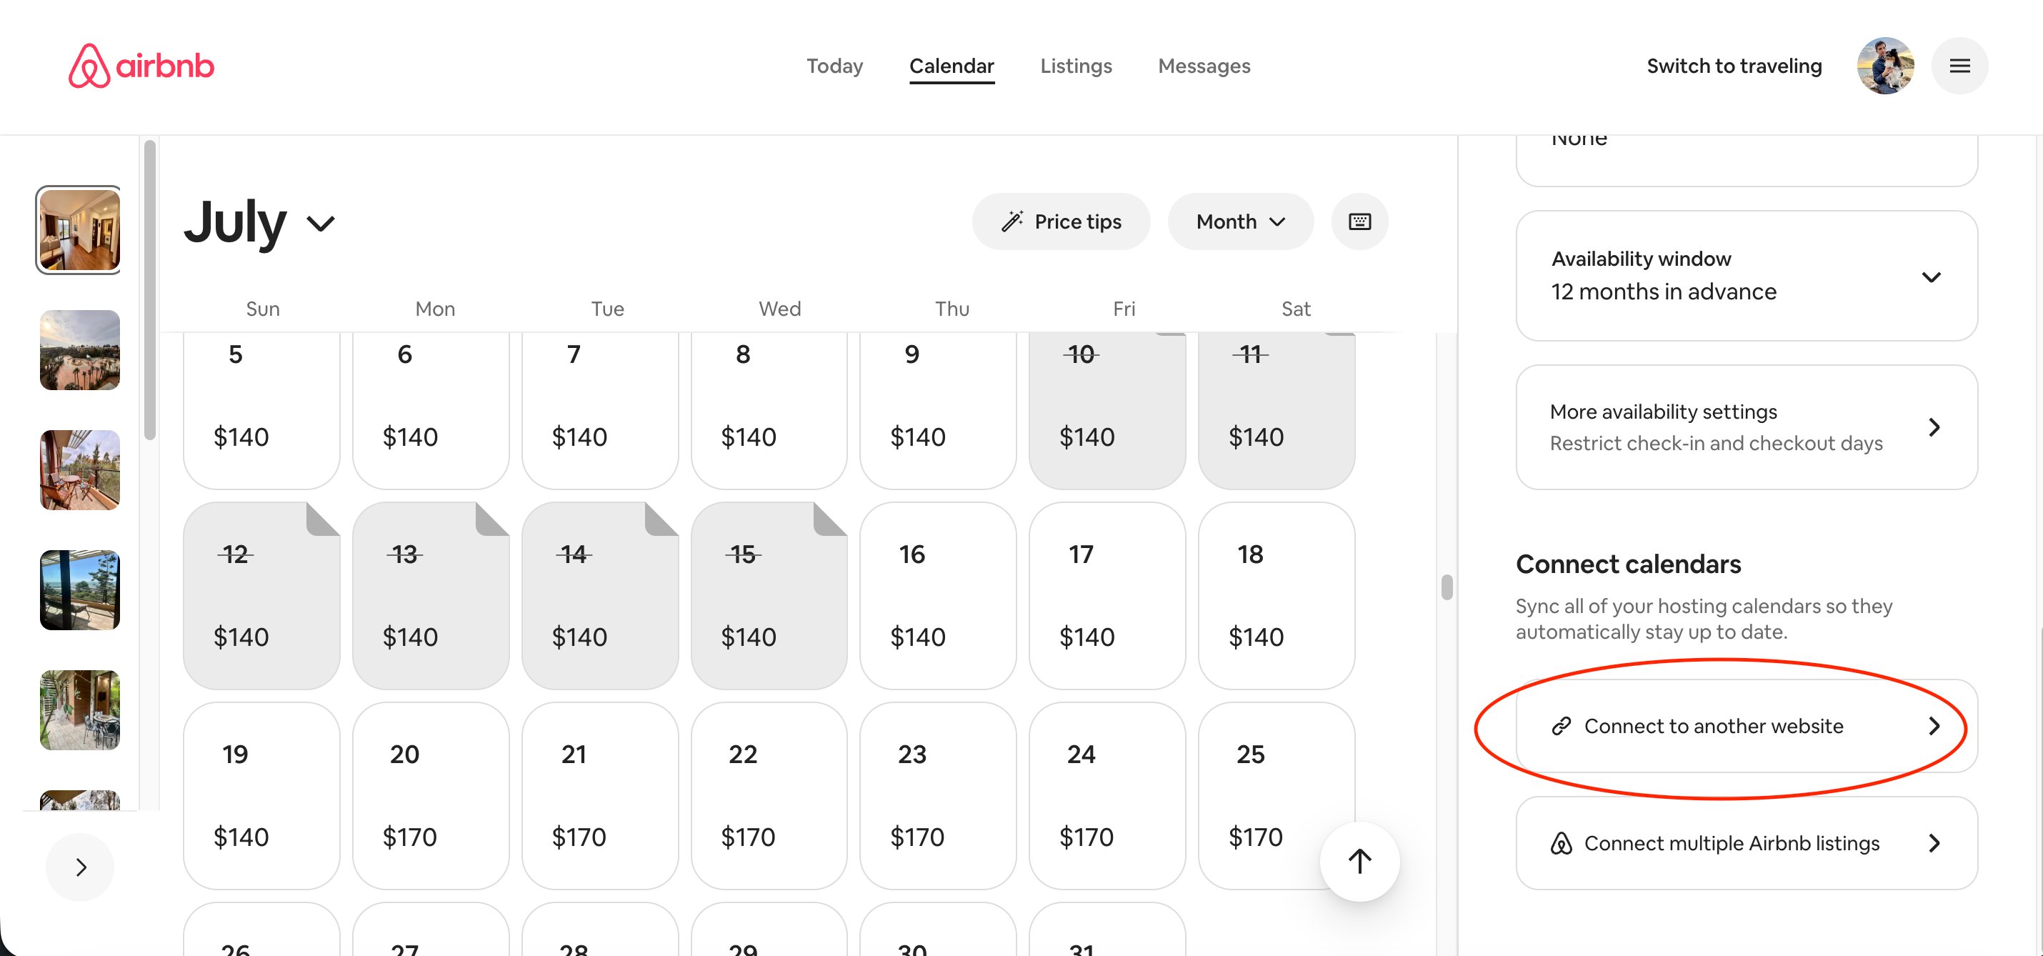Open Connect to another website
The width and height of the screenshot is (2043, 956).
[1747, 725]
